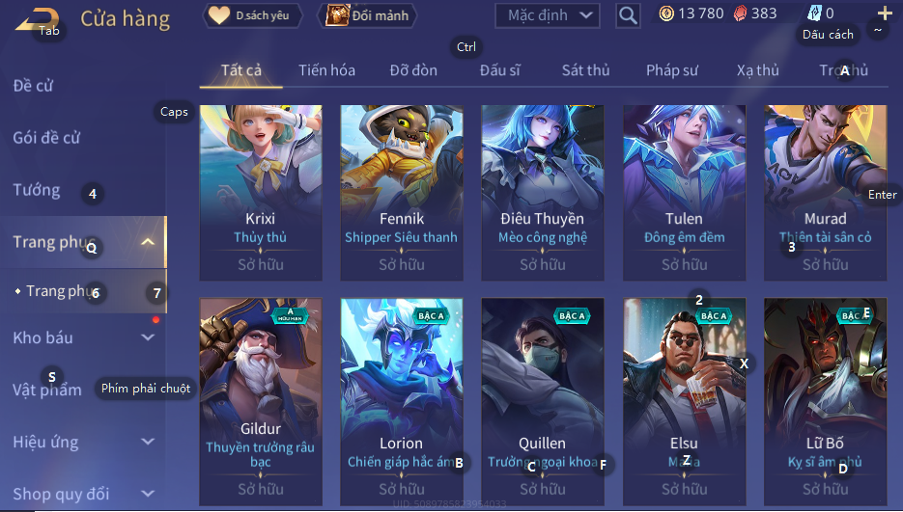
Task: Click the blue voucher ticket icon
Action: pos(815,13)
